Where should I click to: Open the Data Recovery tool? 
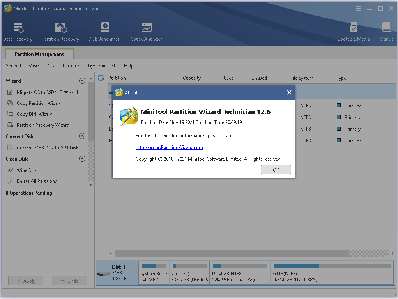18,32
